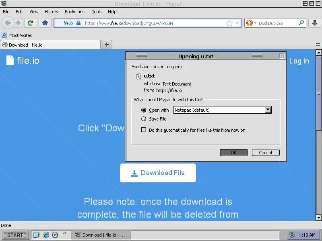Show the tab groups grid icon
The image size is (322, 241).
(318, 45)
